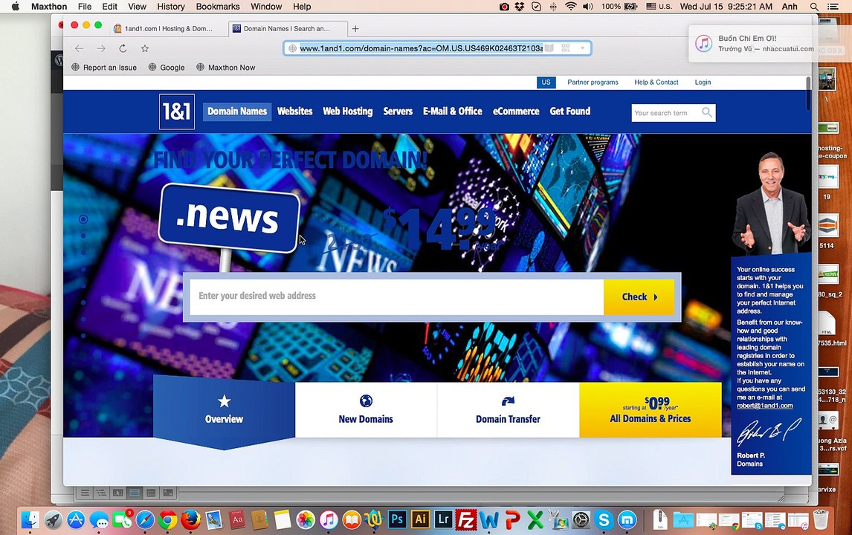
Task: Click the globe icon above New Domains
Action: coord(366,401)
